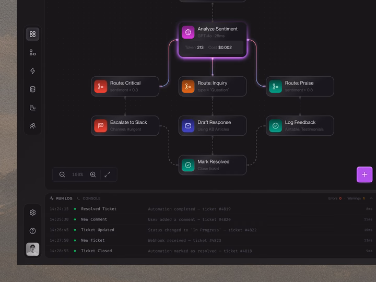Click the Errors 0 counter
Image resolution: width=376 pixels, height=282 pixels.
coord(335,198)
